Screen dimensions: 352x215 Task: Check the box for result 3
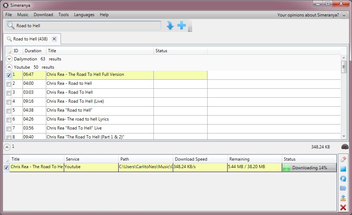[x=9, y=93]
